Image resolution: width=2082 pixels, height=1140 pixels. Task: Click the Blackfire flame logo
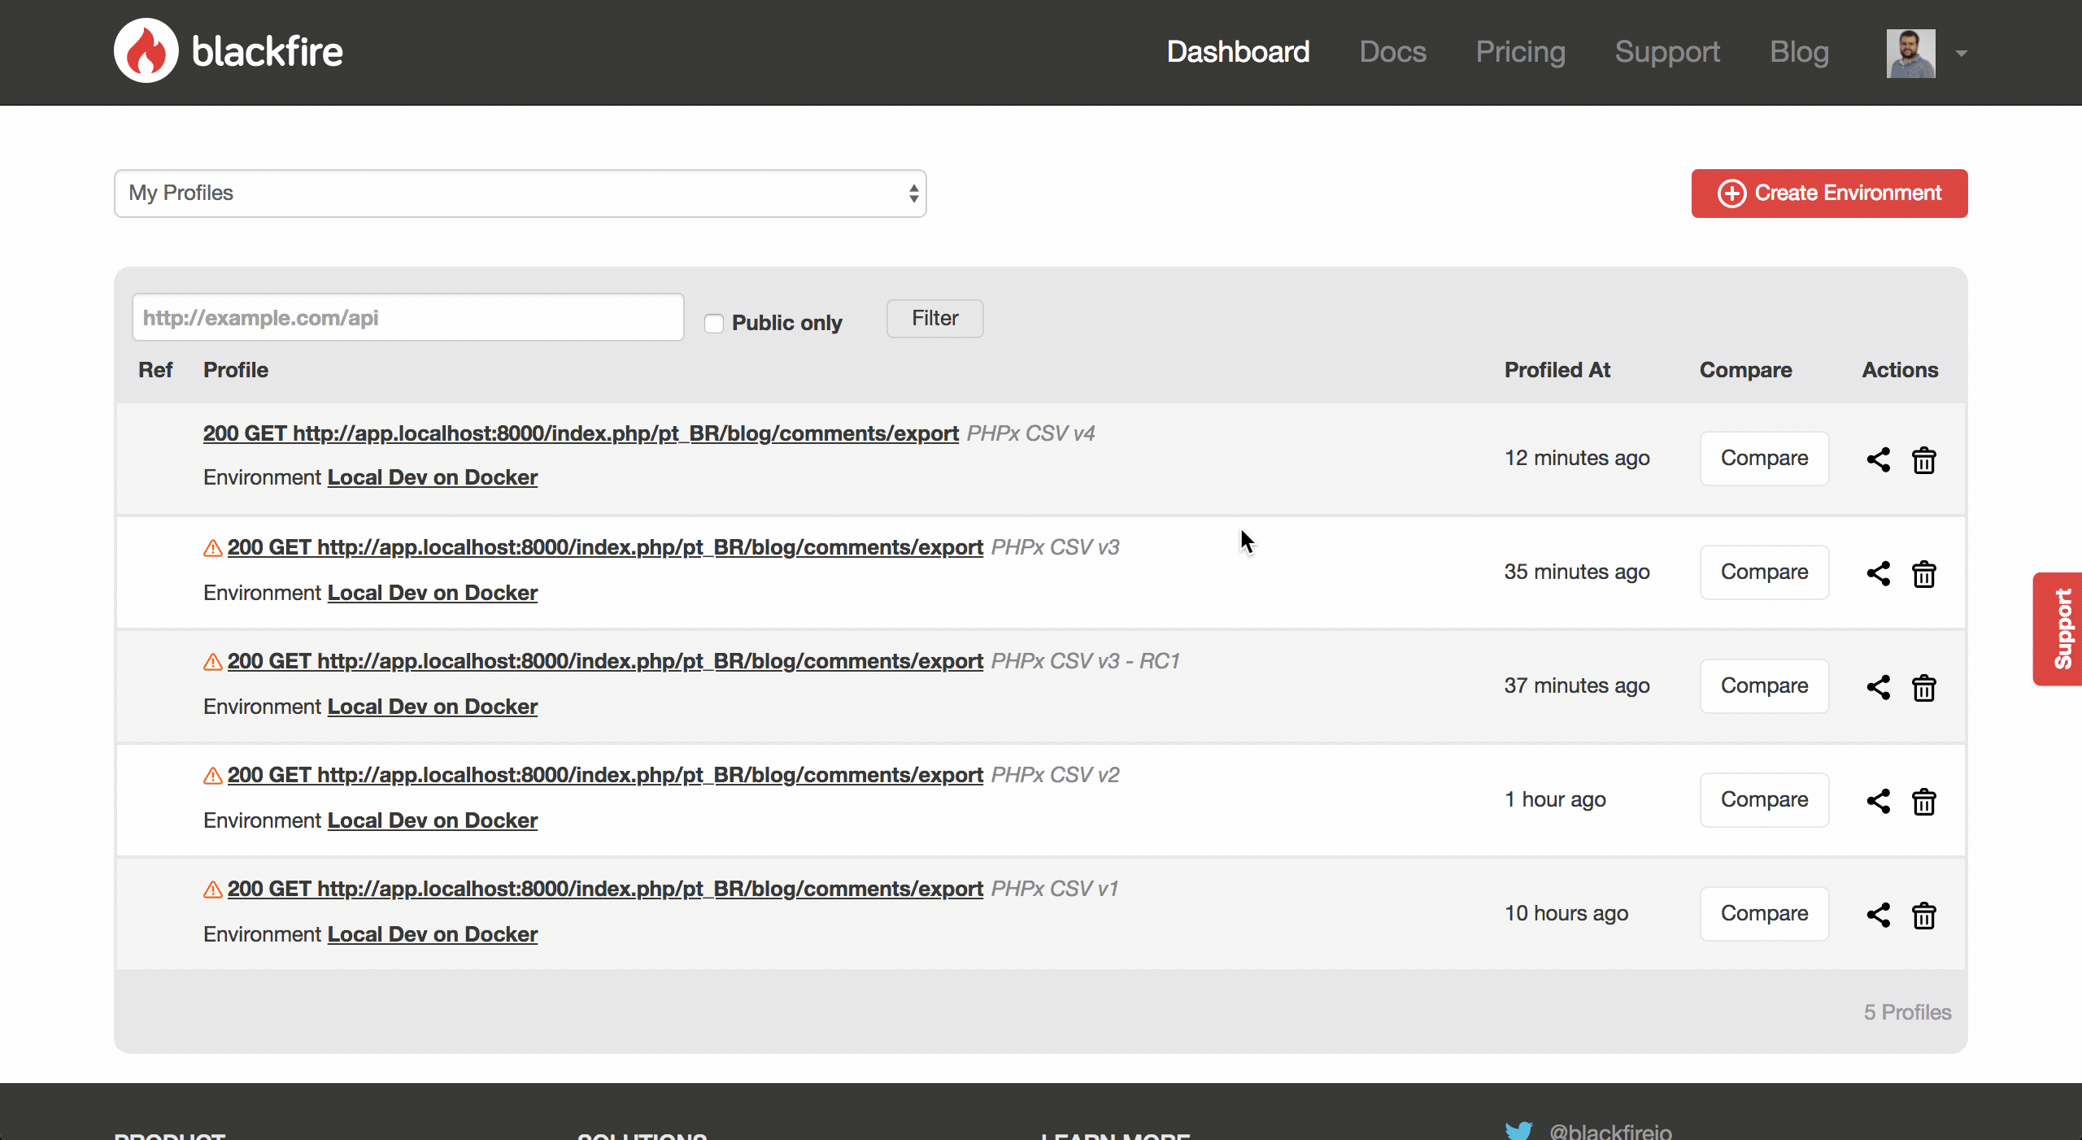pyautogui.click(x=146, y=51)
